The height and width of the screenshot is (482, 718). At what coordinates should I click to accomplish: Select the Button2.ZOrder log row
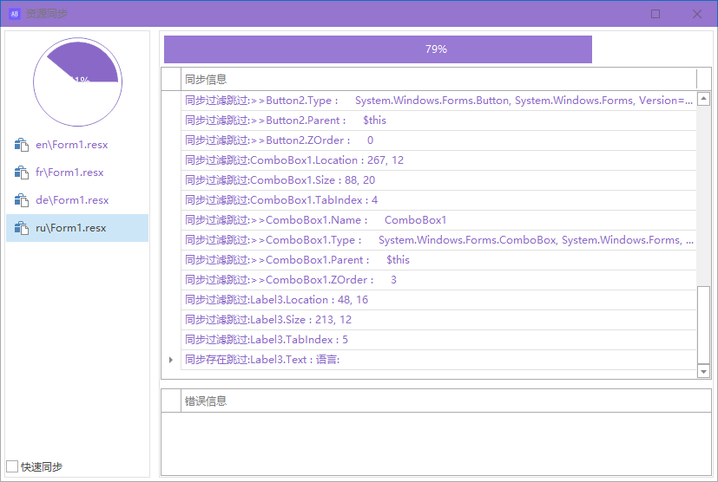click(x=438, y=140)
